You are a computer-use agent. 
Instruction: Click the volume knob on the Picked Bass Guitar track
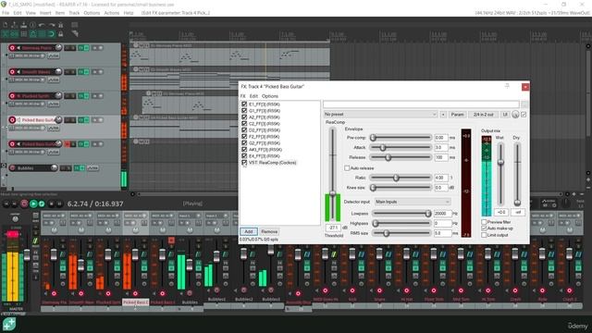point(58,120)
